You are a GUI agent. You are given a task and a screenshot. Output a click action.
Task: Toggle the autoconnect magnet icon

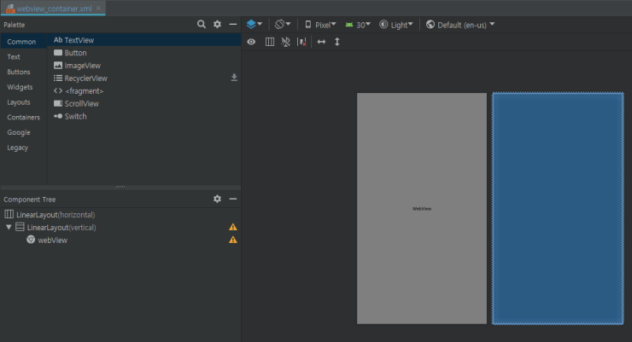coord(285,41)
